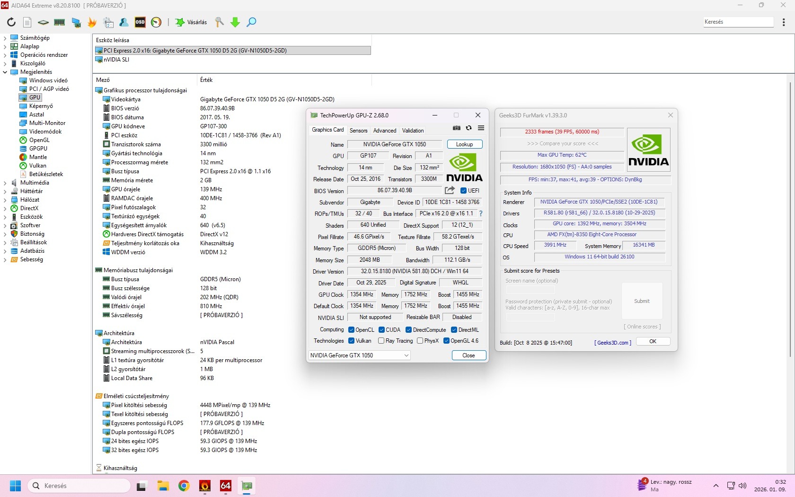Screen dimensions: 795x497
Task: Click the magnifier toolbar icon in AIDA64
Action: 251,22
